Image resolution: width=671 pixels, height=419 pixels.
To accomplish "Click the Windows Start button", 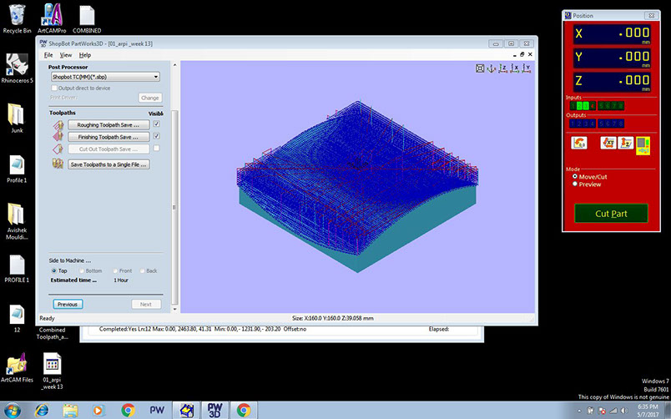I will pos(12,410).
